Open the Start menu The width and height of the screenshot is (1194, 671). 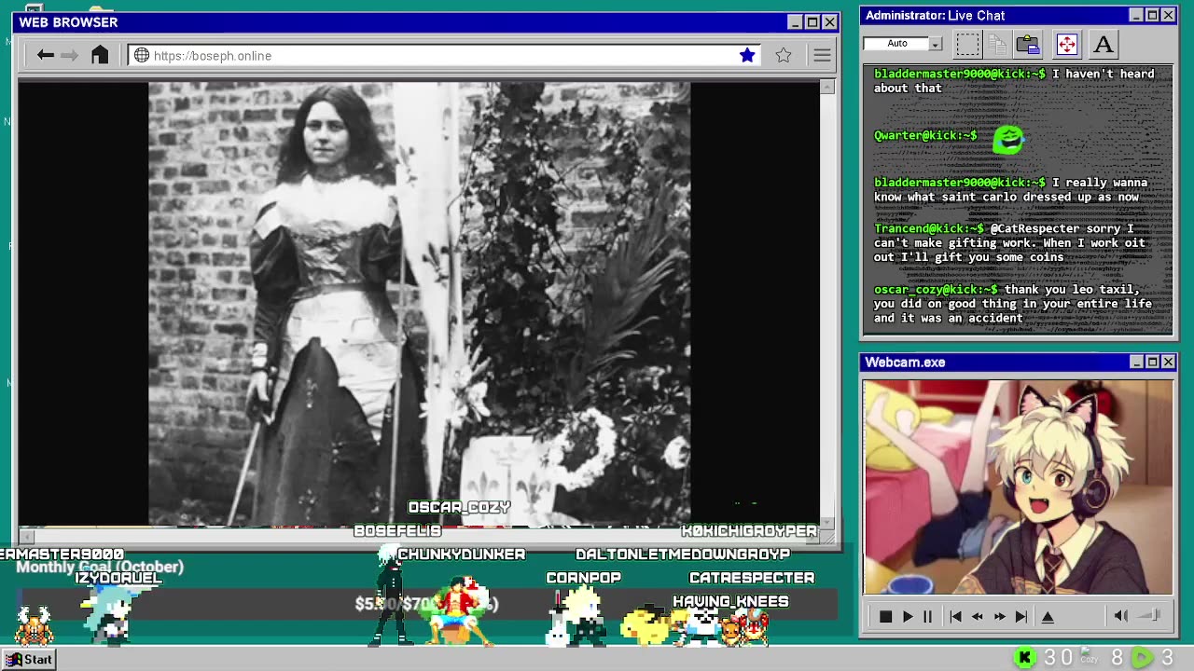pos(30,659)
